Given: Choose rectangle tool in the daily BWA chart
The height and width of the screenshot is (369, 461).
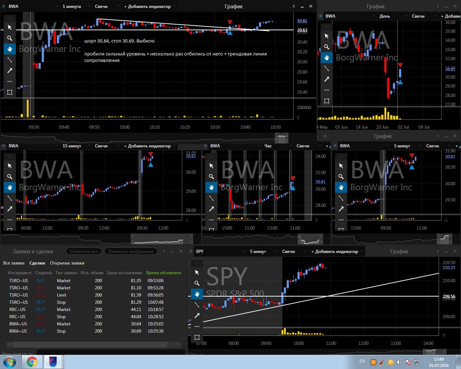Looking at the screenshot, I should (x=327, y=101).
